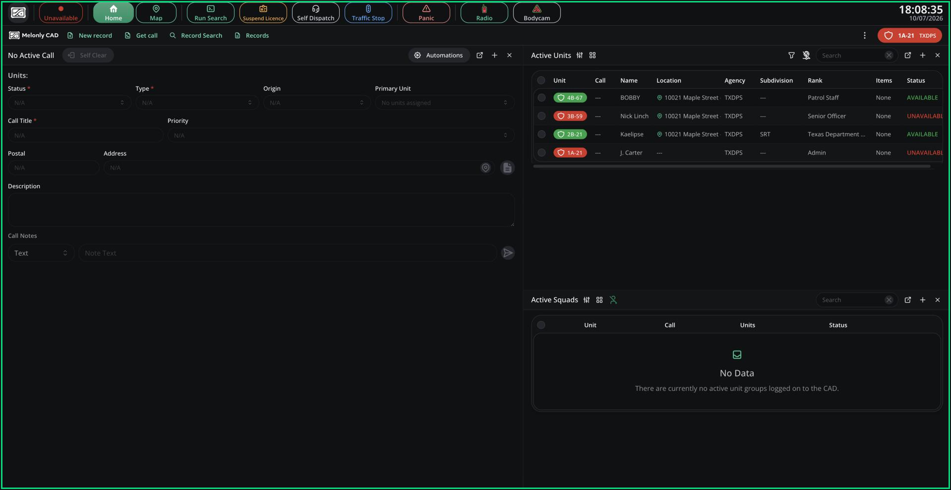Click the location pin icon in Address field
The height and width of the screenshot is (490, 951).
[x=485, y=168]
